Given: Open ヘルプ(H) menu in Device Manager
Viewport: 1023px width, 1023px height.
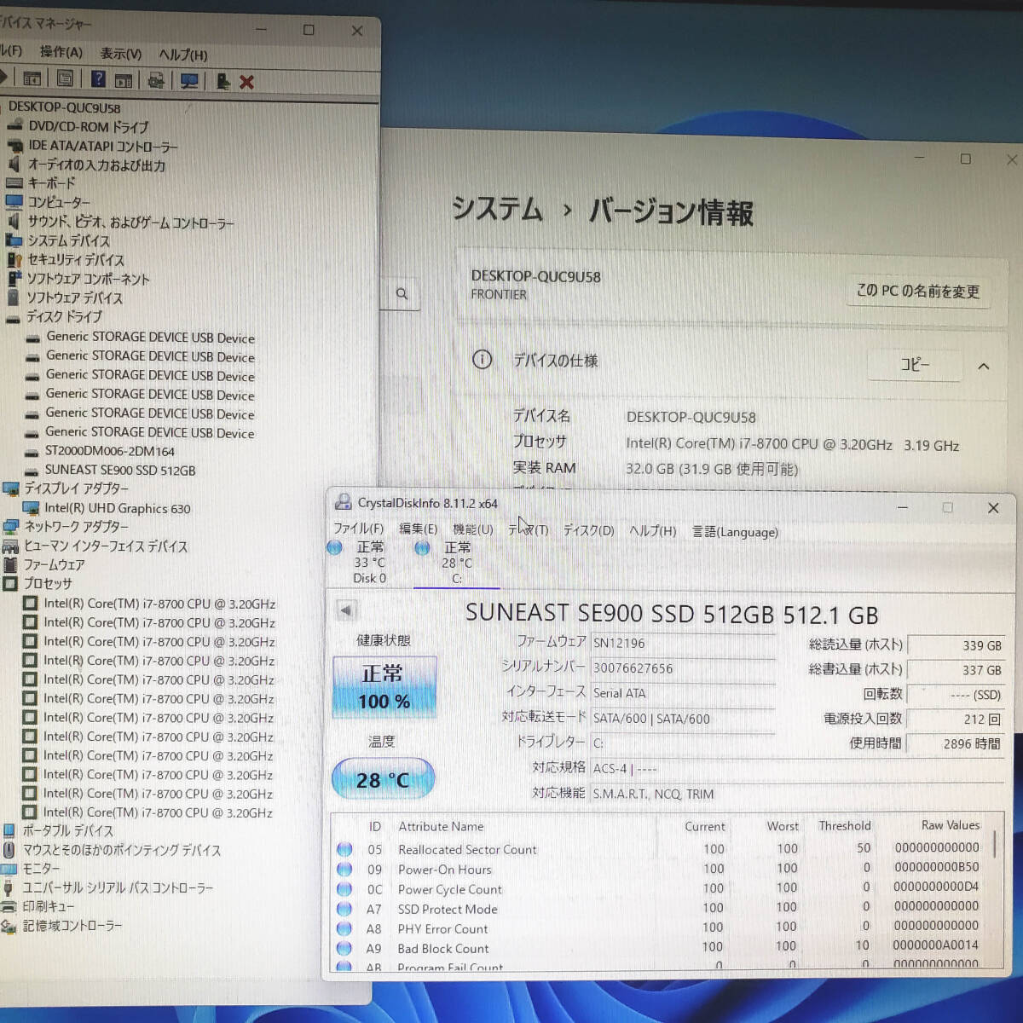Looking at the screenshot, I should [x=182, y=55].
